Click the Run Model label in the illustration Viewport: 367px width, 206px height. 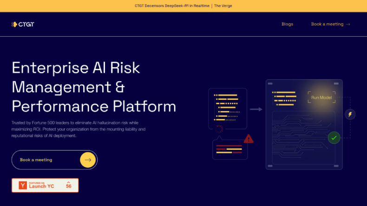click(x=321, y=97)
